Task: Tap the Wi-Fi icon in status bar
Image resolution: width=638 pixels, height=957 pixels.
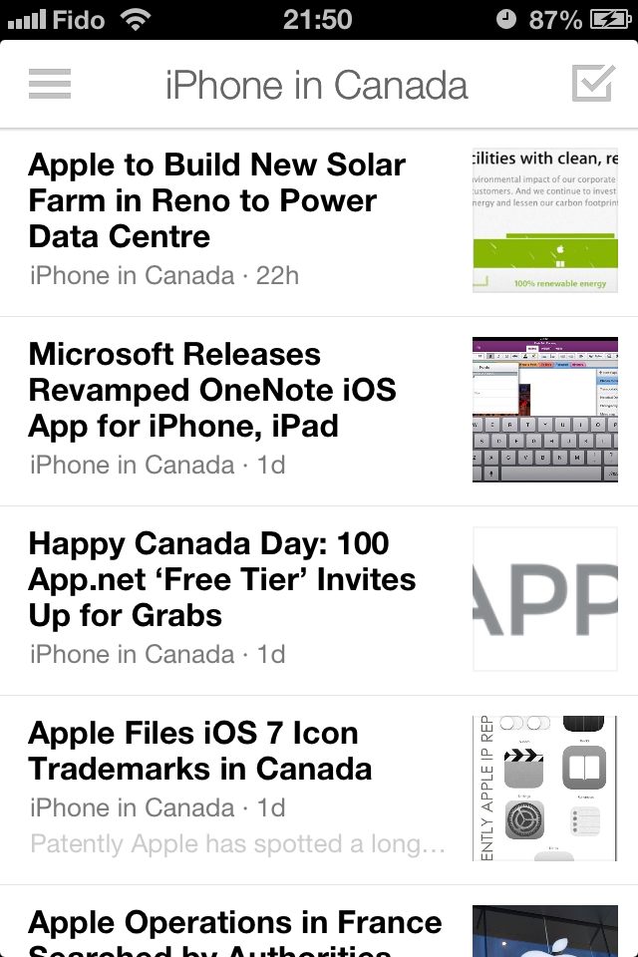Action: coord(136,20)
